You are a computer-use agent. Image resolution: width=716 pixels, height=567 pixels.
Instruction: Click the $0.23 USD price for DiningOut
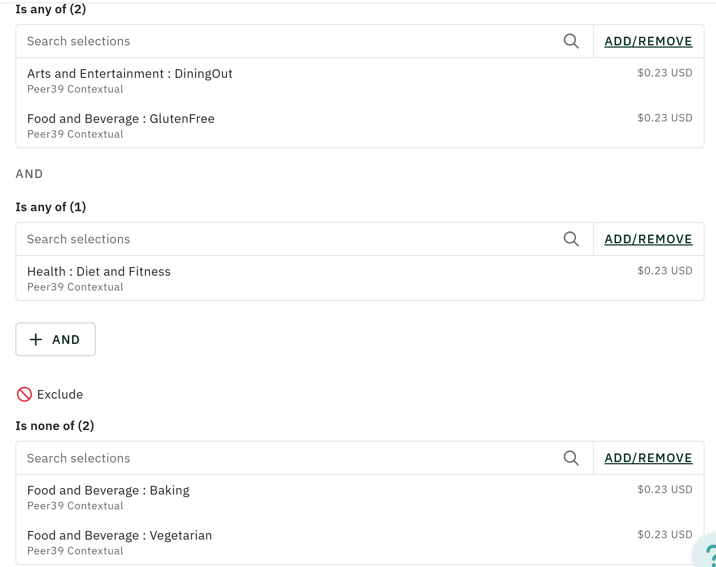[664, 73]
